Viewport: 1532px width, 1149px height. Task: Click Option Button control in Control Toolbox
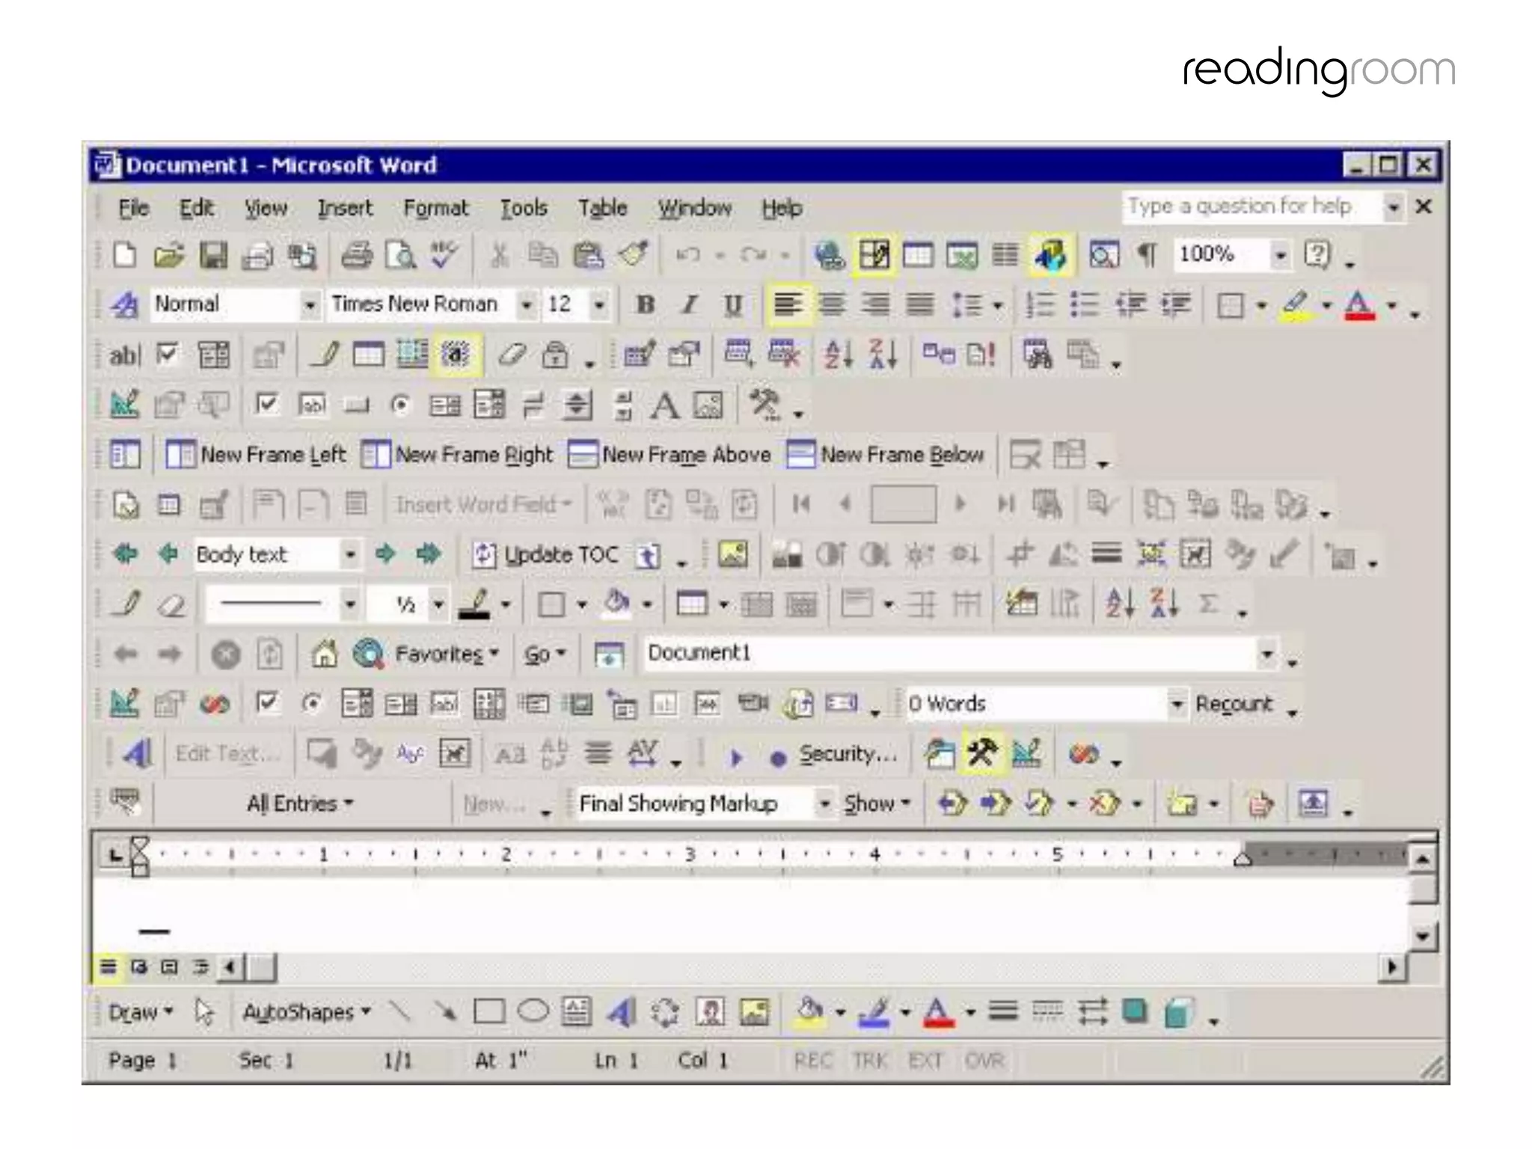pos(401,405)
